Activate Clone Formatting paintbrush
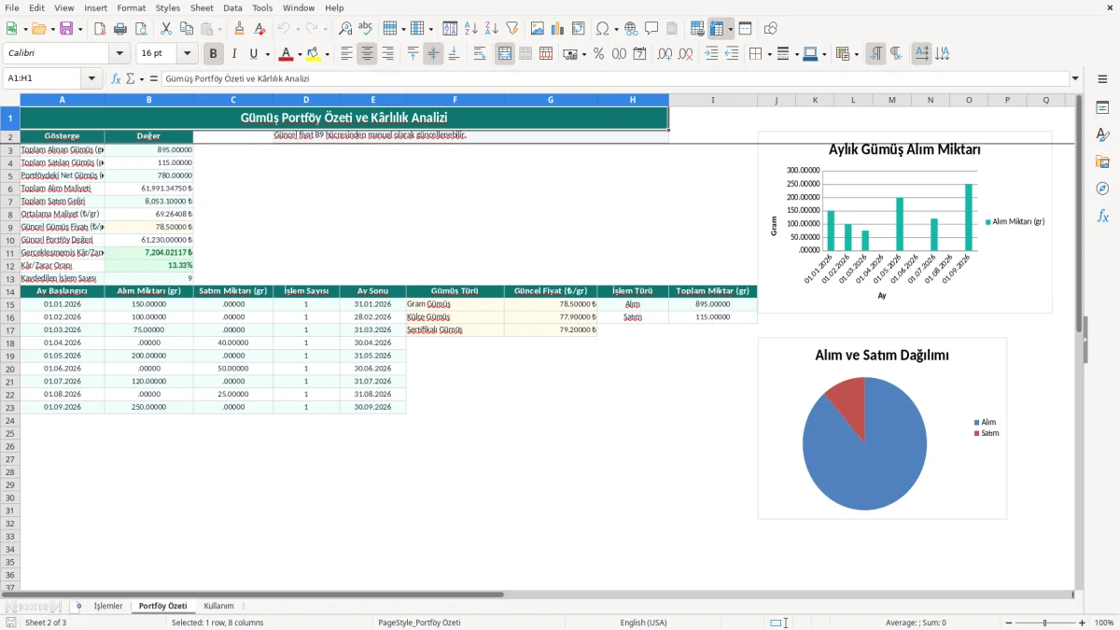The image size is (1120, 630). (x=239, y=29)
